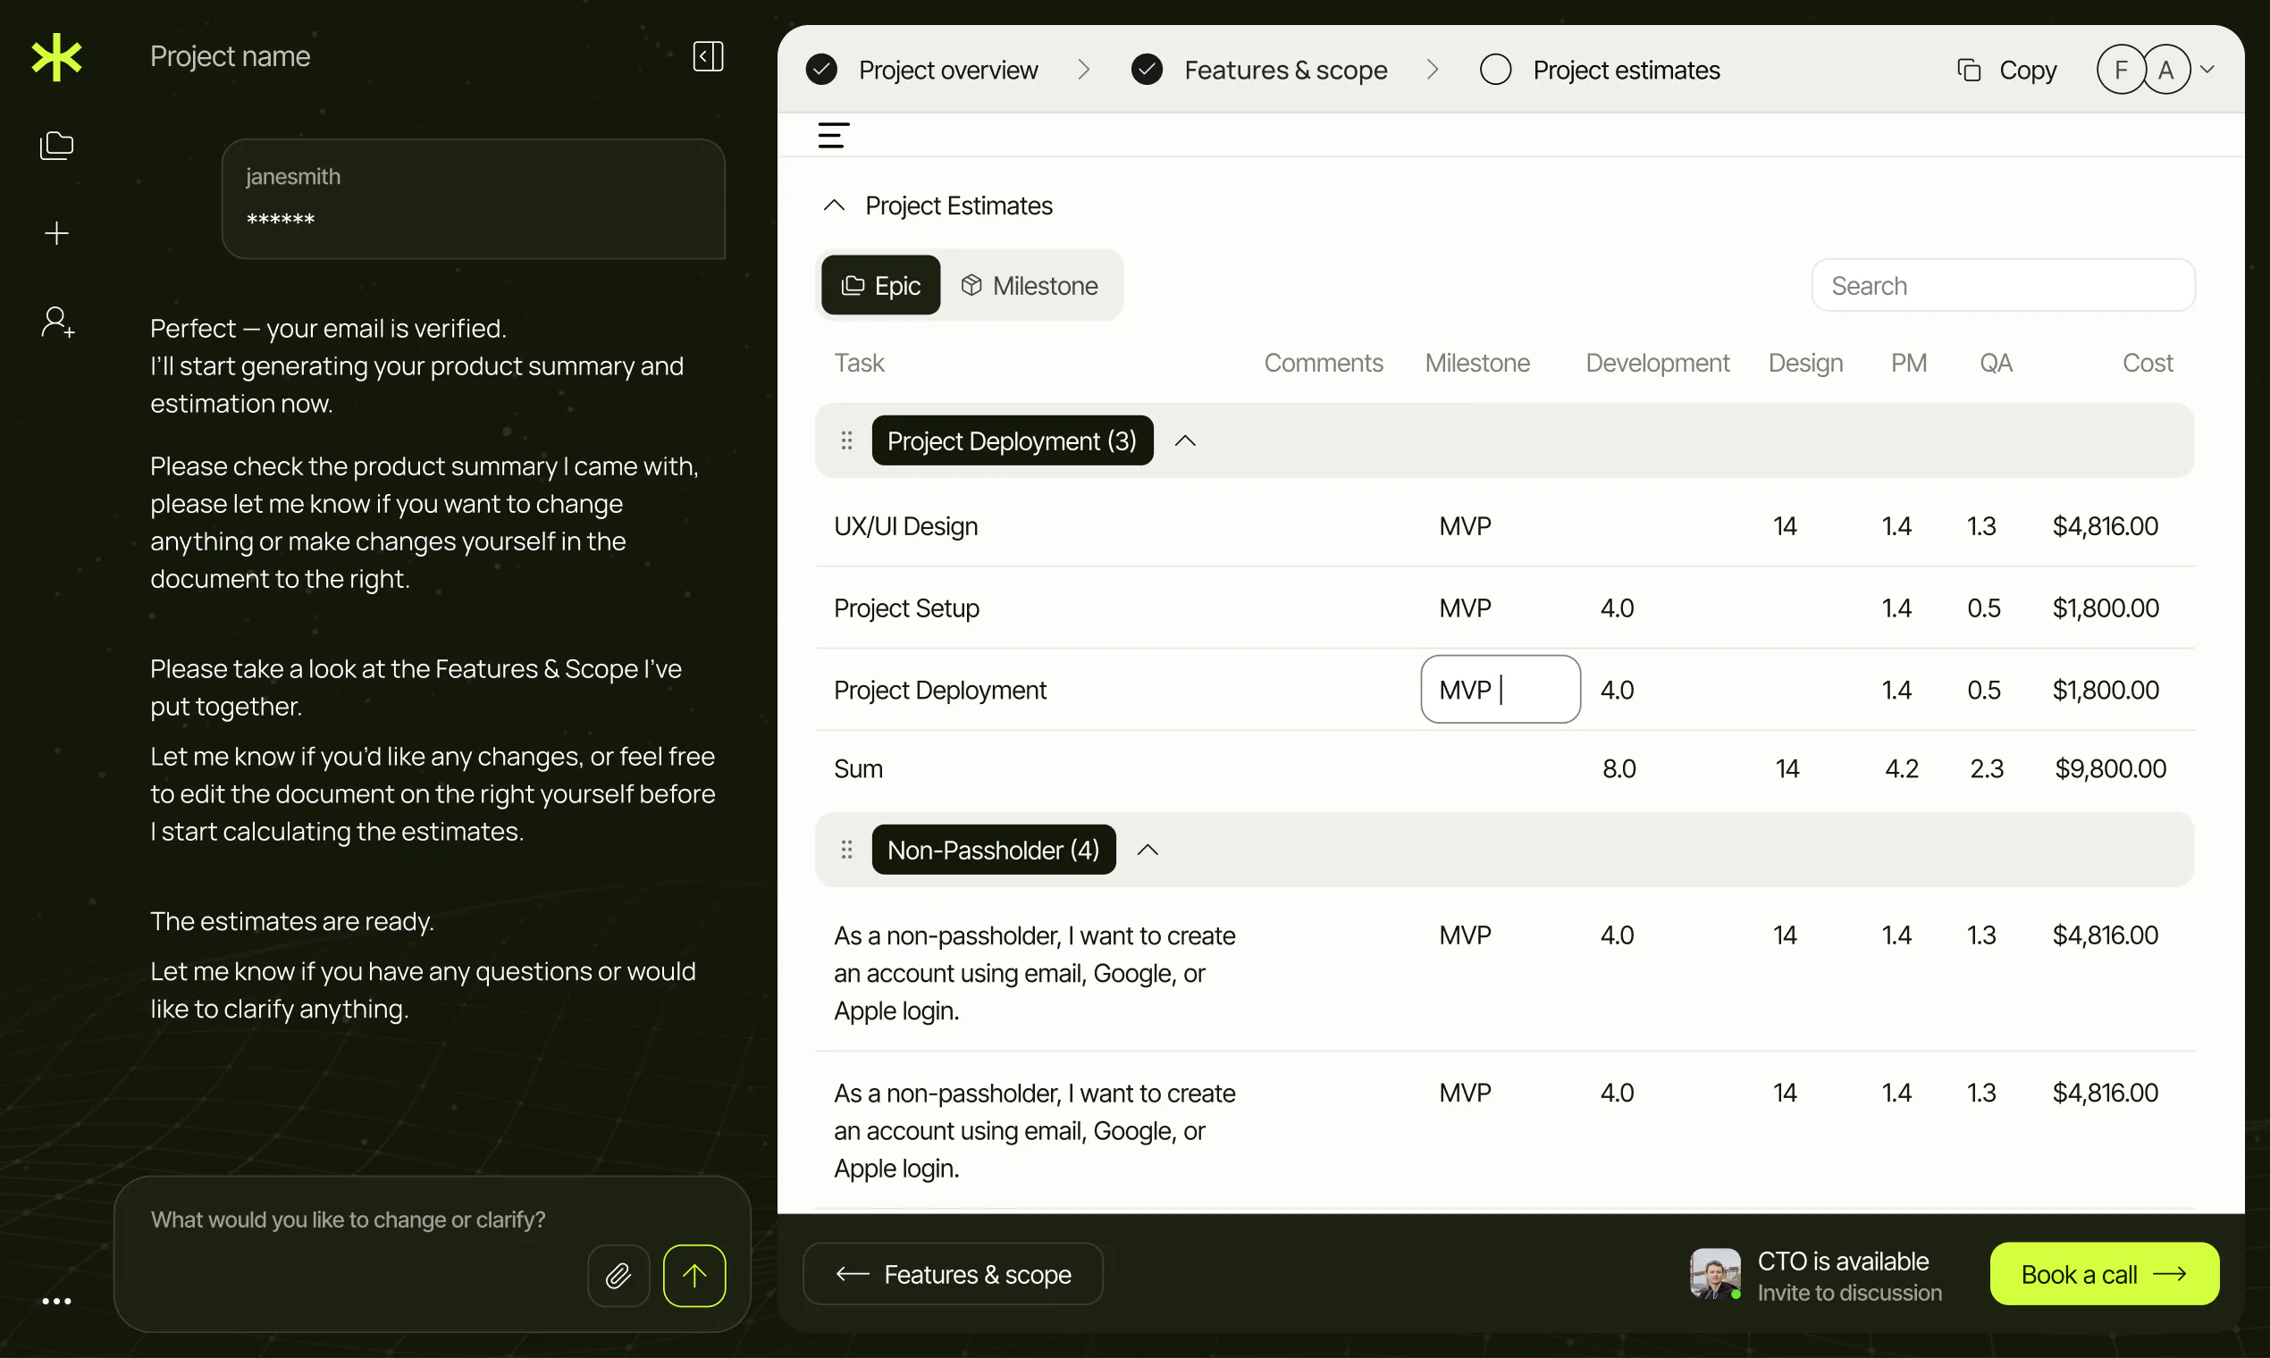Image resolution: width=2270 pixels, height=1358 pixels.
Task: Click the QA column header
Action: [x=1996, y=364]
